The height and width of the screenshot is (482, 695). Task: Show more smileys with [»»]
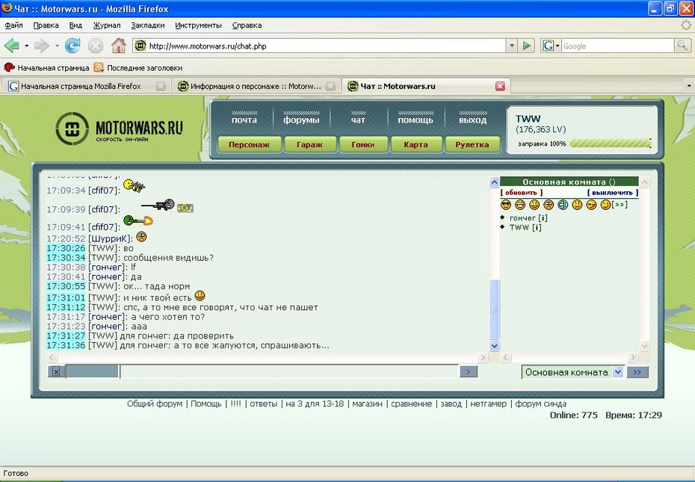tap(620, 205)
